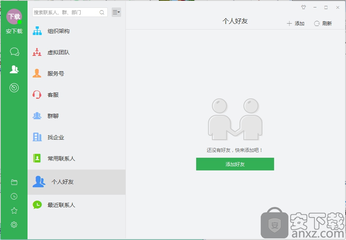The height and width of the screenshot is (240, 346).
Task: Open the chat messages icon in sidebar
Action: click(14, 52)
